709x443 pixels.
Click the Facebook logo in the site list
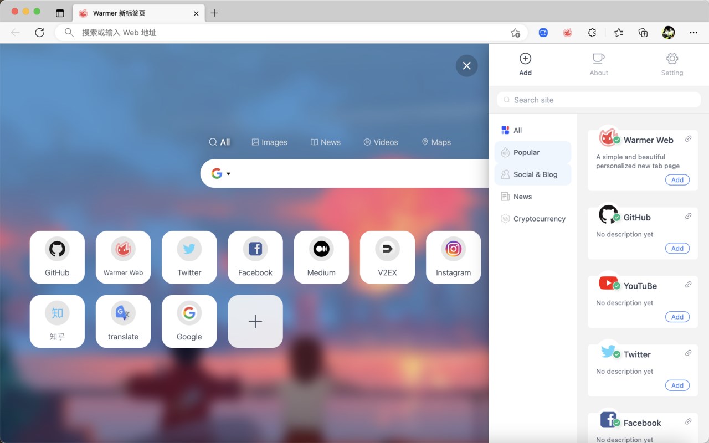[608, 420]
